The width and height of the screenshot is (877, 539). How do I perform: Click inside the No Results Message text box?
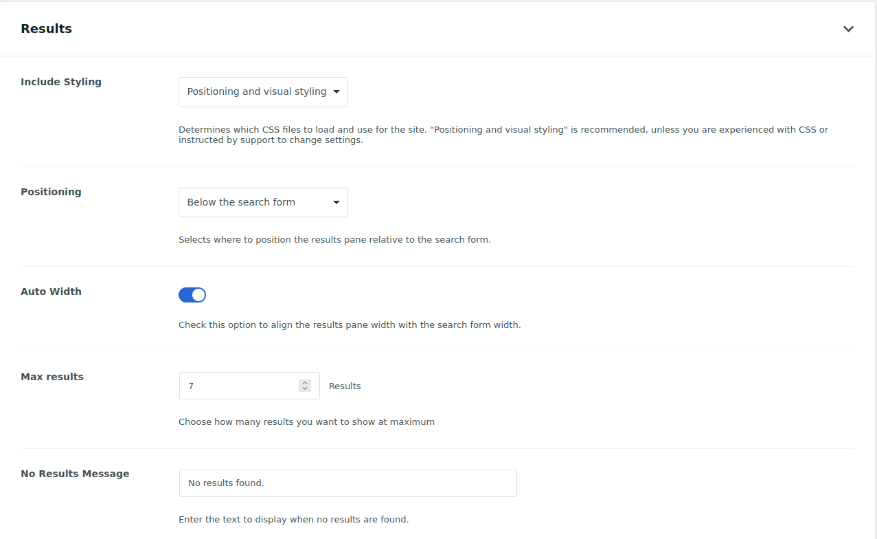[x=348, y=483]
